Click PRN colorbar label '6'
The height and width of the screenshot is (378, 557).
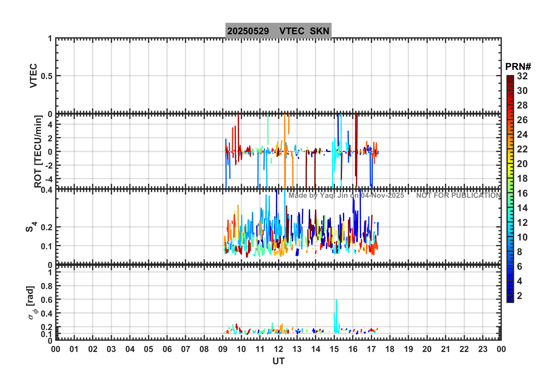pyautogui.click(x=520, y=267)
